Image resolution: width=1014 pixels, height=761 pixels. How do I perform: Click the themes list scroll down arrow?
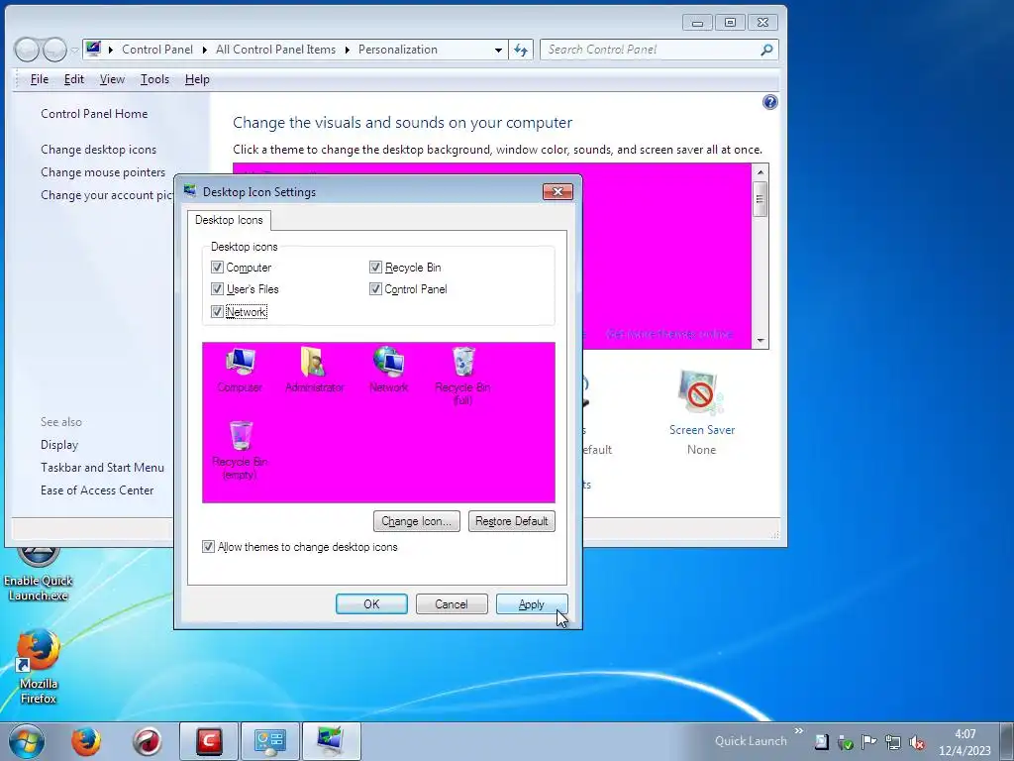point(760,341)
